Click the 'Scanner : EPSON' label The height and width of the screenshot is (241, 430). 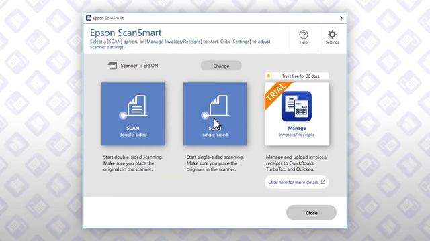point(139,66)
